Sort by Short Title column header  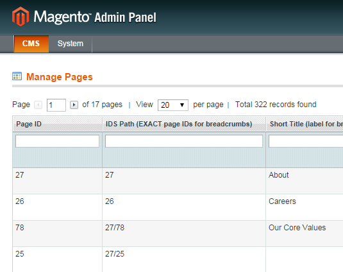point(306,124)
